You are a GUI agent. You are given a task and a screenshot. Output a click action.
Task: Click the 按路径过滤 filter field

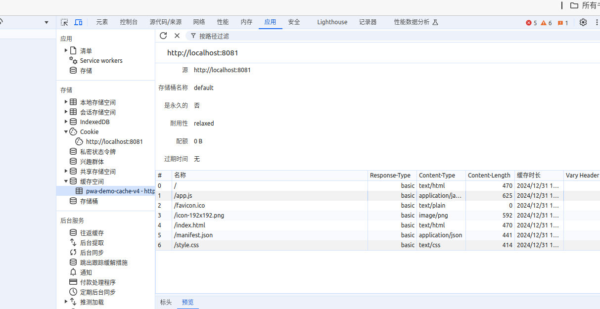(214, 36)
